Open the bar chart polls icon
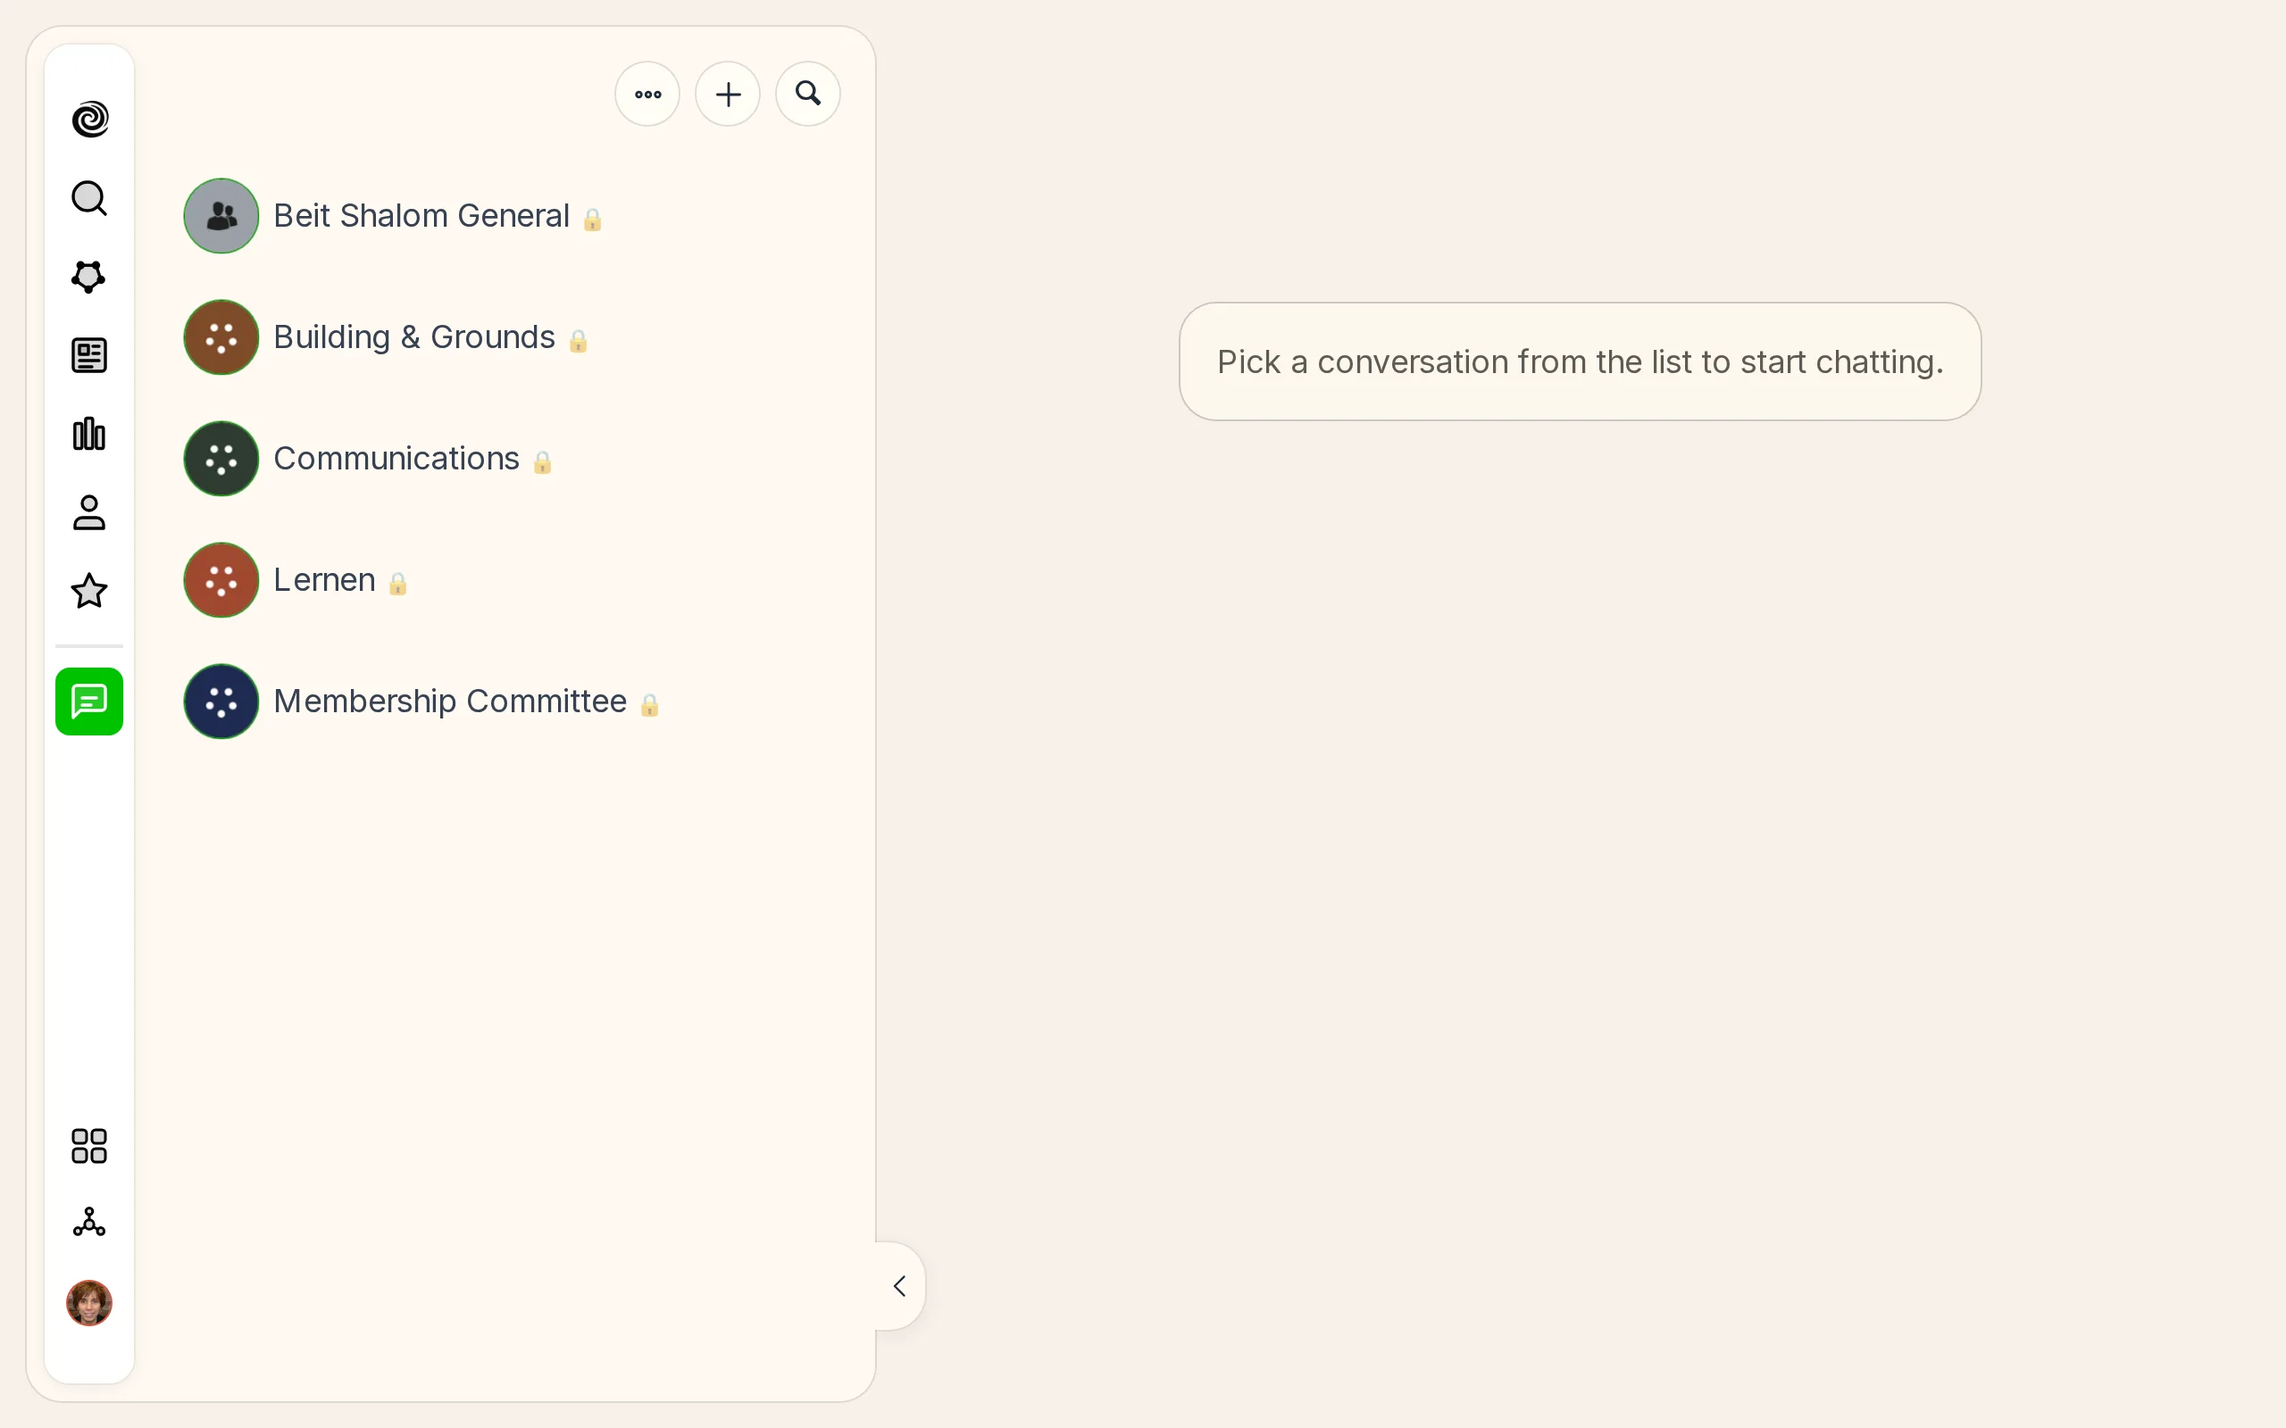Image resolution: width=2286 pixels, height=1428 pixels. (x=89, y=434)
